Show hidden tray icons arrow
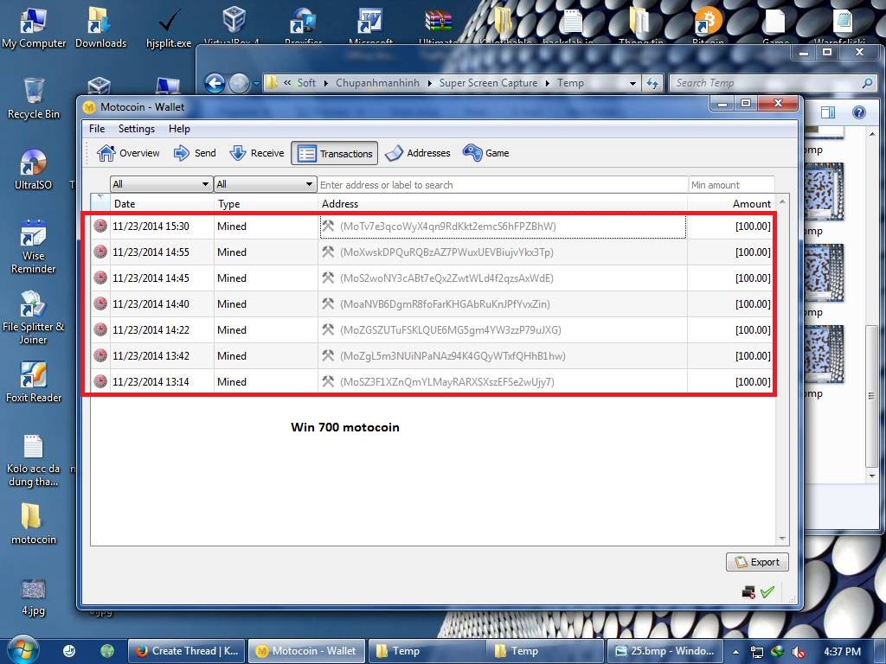The image size is (886, 664). pyautogui.click(x=735, y=652)
